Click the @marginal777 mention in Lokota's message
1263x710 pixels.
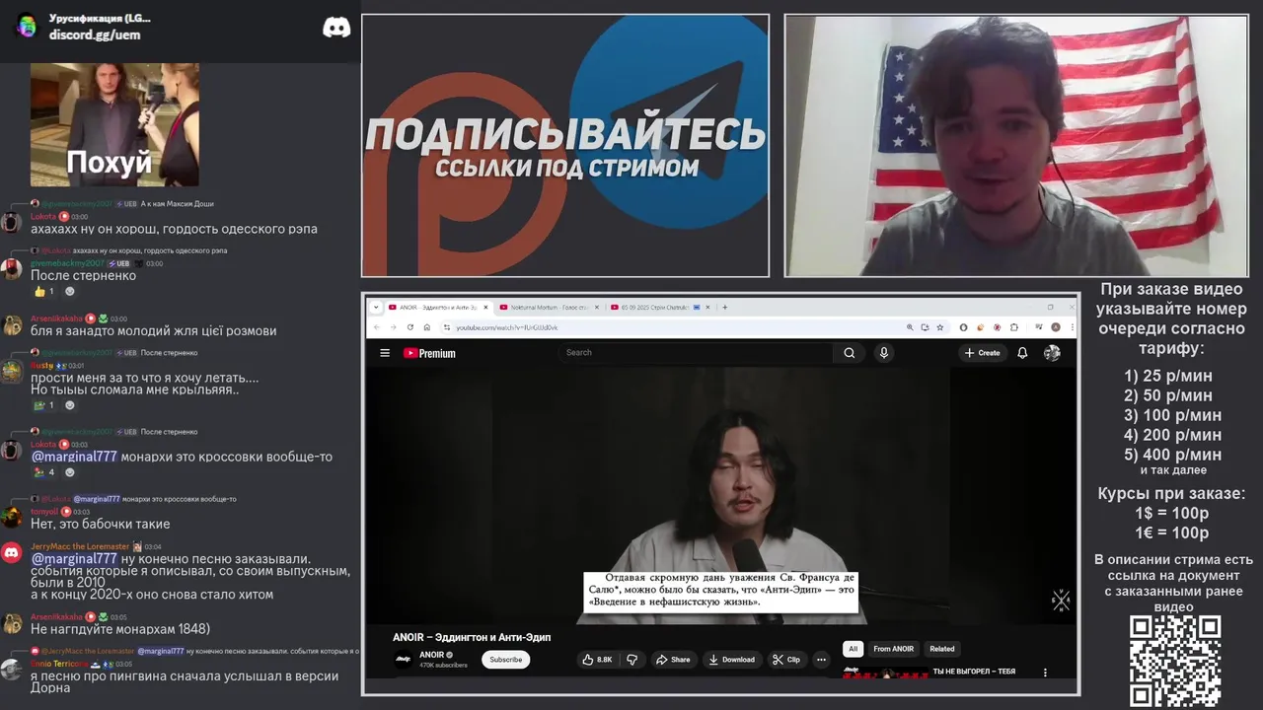74,457
